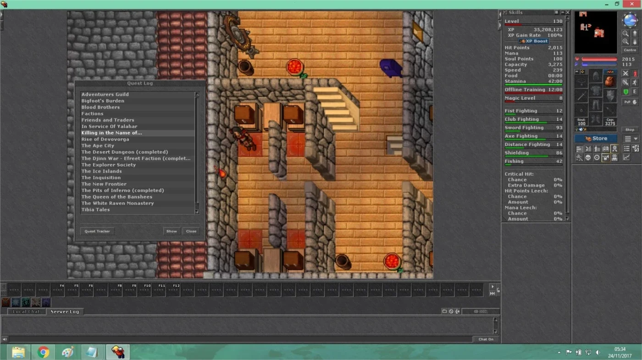The width and height of the screenshot is (642, 360).
Task: Click the Quest Log scrollbar up arrow
Action: pyautogui.click(x=197, y=94)
